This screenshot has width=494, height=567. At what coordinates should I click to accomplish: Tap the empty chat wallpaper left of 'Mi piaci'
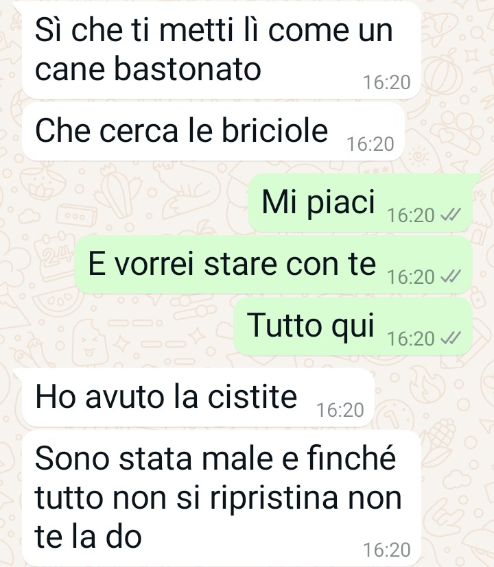tap(123, 202)
